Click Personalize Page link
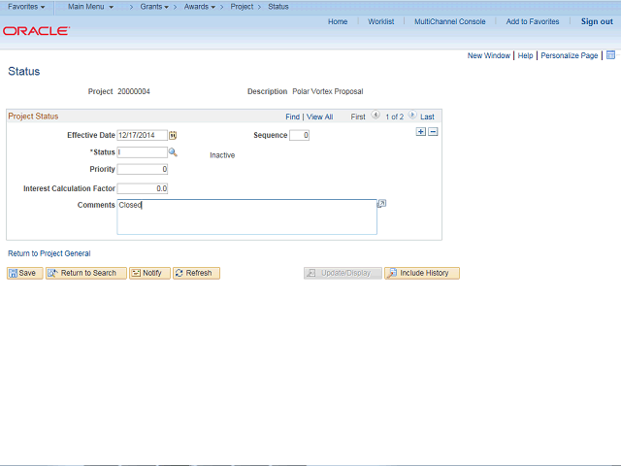 pyautogui.click(x=570, y=56)
